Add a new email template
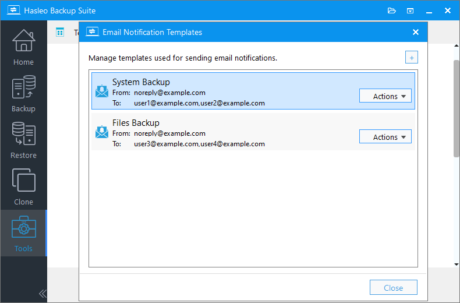Image resolution: width=460 pixels, height=303 pixels. coord(412,57)
